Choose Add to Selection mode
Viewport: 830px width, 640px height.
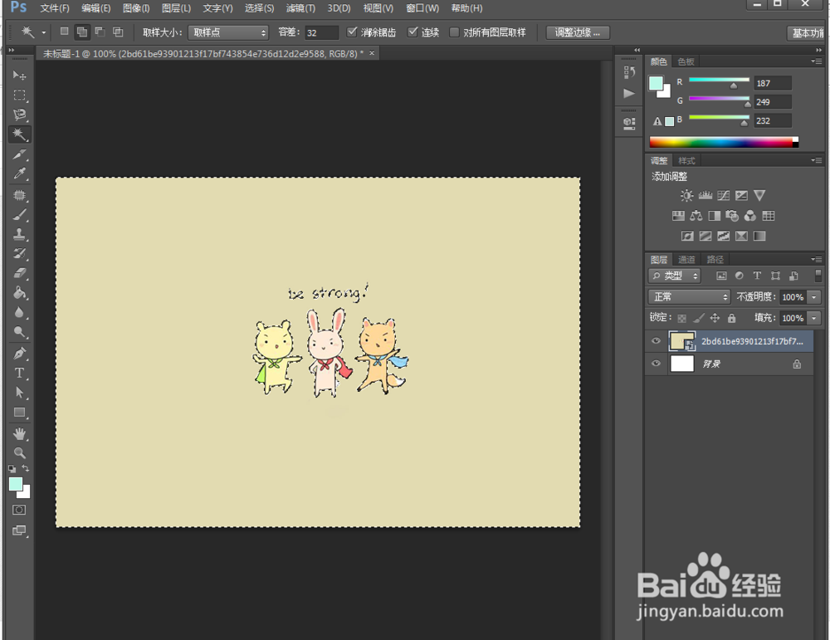click(82, 32)
